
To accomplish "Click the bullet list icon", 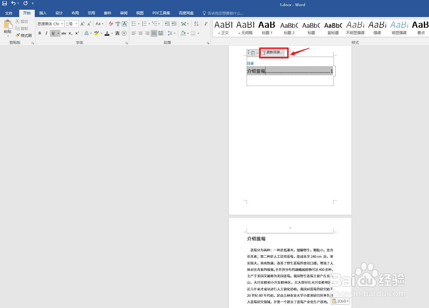I will 134,24.
